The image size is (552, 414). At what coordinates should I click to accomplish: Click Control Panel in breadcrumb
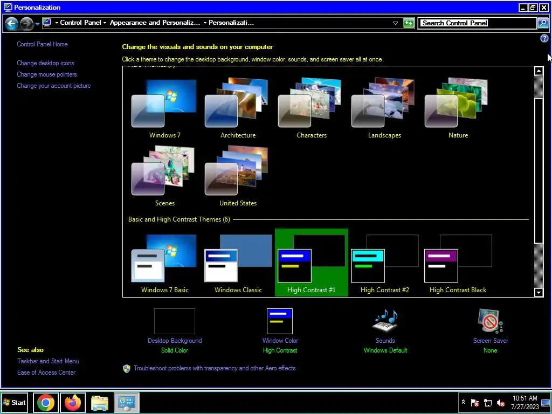(81, 23)
